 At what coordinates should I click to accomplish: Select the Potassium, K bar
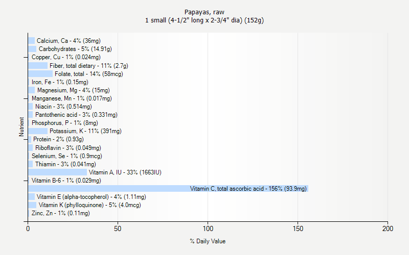[38, 131]
